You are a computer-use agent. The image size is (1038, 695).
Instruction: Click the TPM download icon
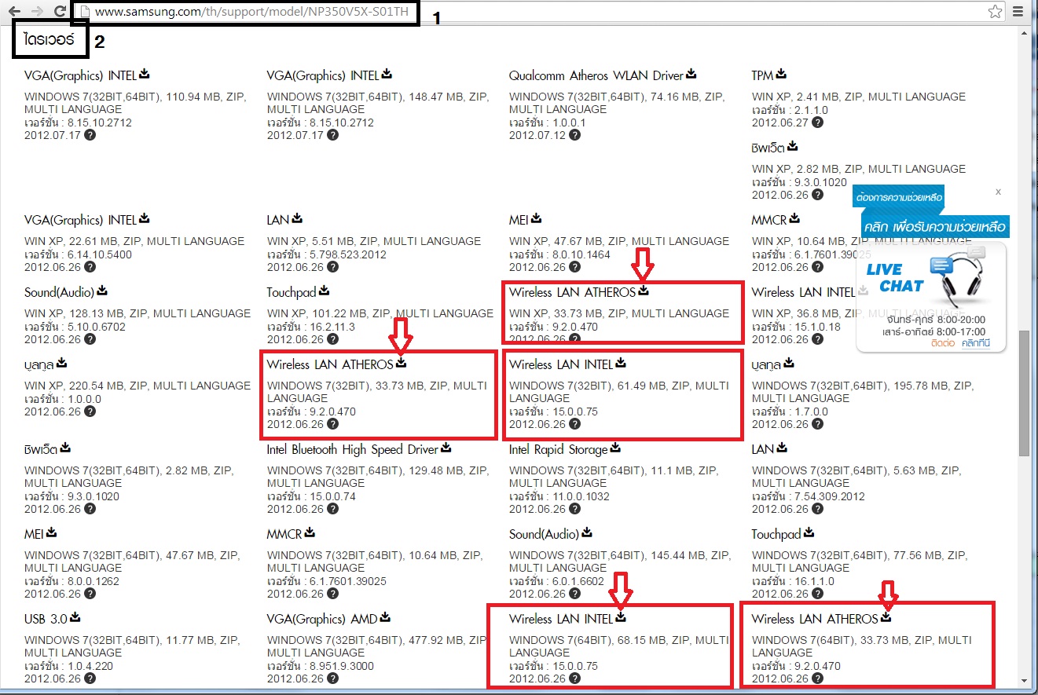point(781,75)
